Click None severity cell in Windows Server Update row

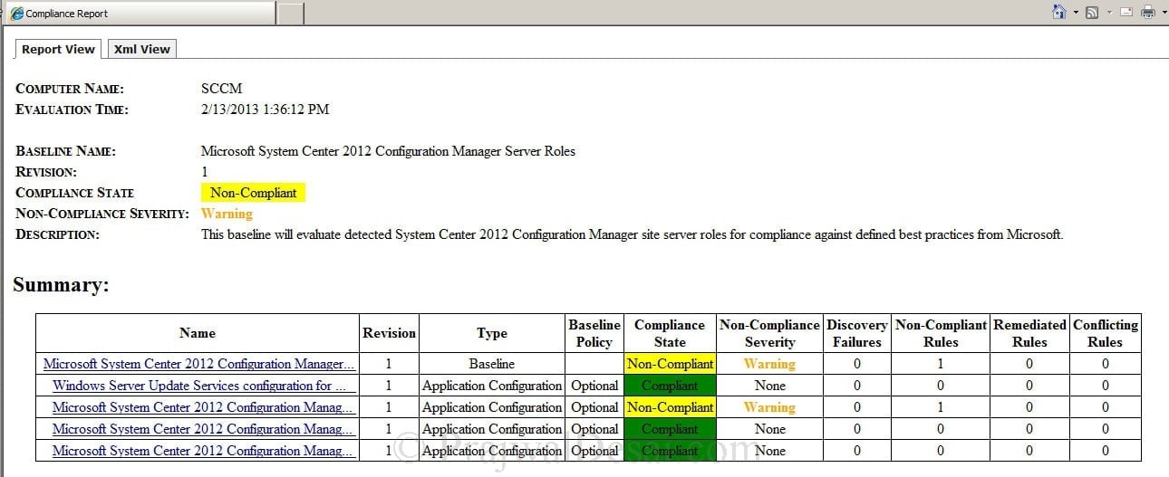[769, 386]
